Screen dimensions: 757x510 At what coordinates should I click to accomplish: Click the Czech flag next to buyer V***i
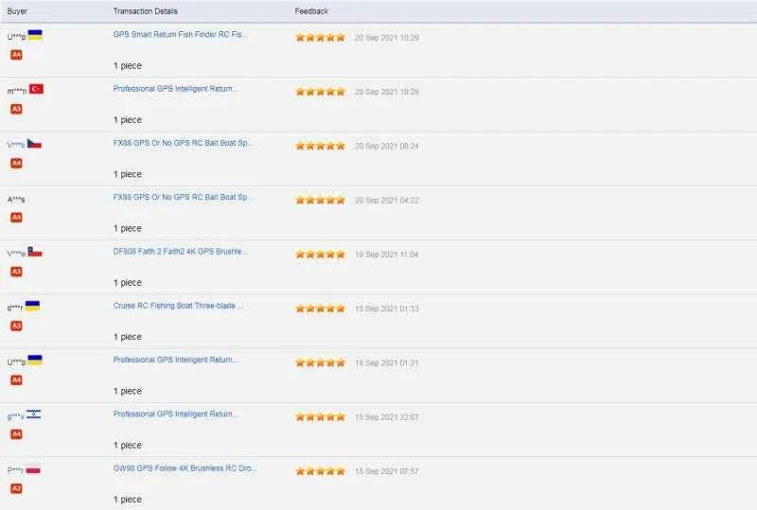pyautogui.click(x=34, y=144)
